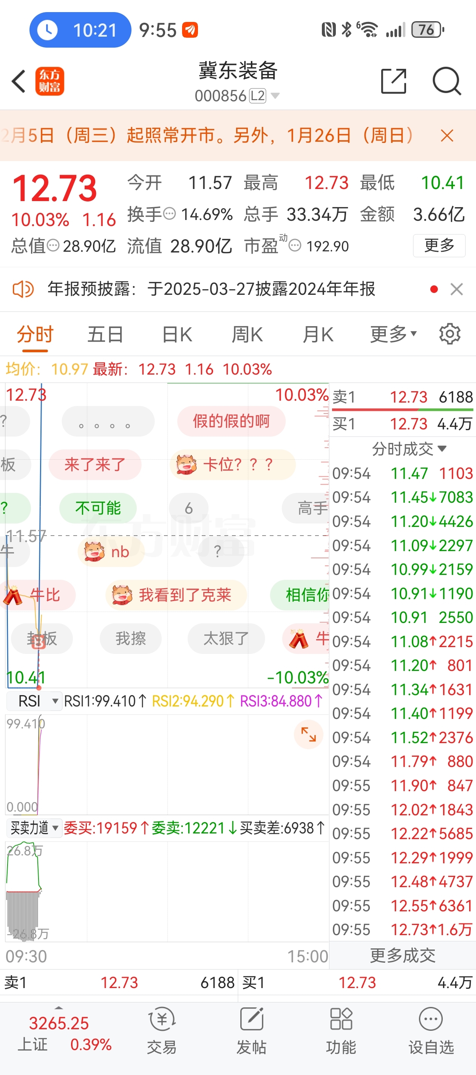The image size is (476, 1075).
Task: Tap the 10:21 clock timer pill
Action: click(x=80, y=30)
